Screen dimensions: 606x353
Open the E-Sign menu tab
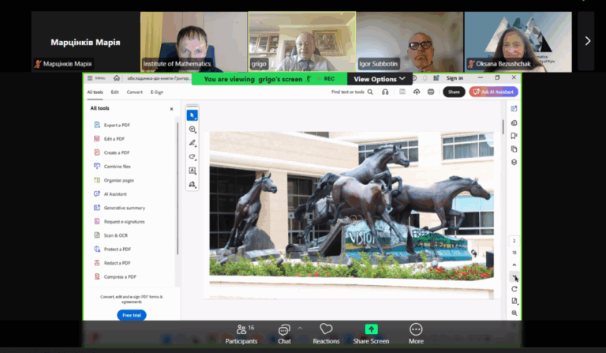[157, 92]
